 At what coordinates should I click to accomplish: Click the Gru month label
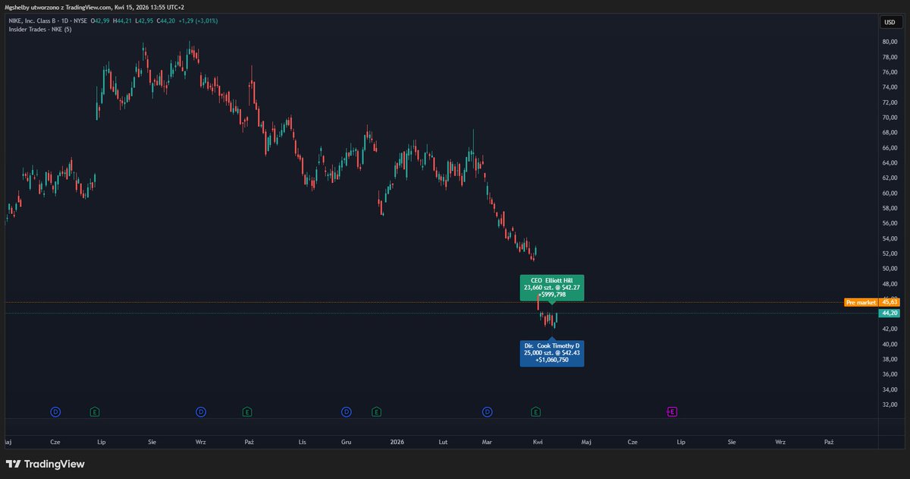point(346,440)
